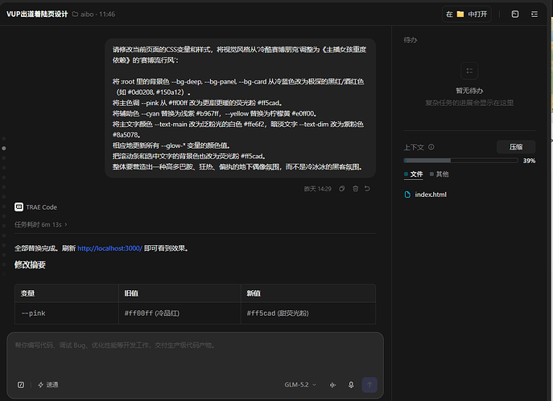553x401 pixels.
Task: Click the microphone icon
Action: coord(351,385)
